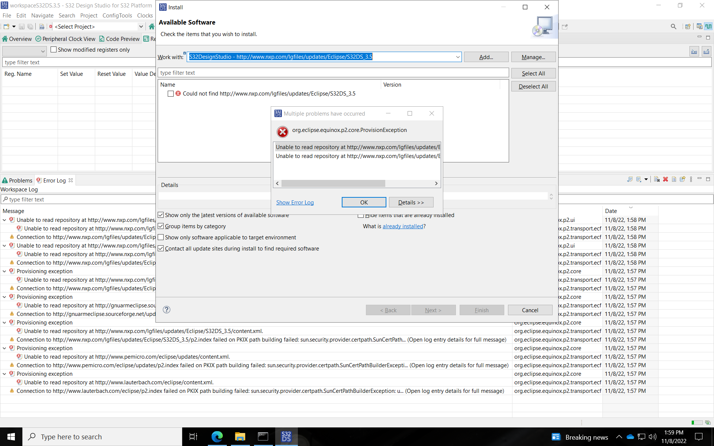Viewport: 714px width, 446px height.
Task: Open the Navigate menu
Action: 42,15
